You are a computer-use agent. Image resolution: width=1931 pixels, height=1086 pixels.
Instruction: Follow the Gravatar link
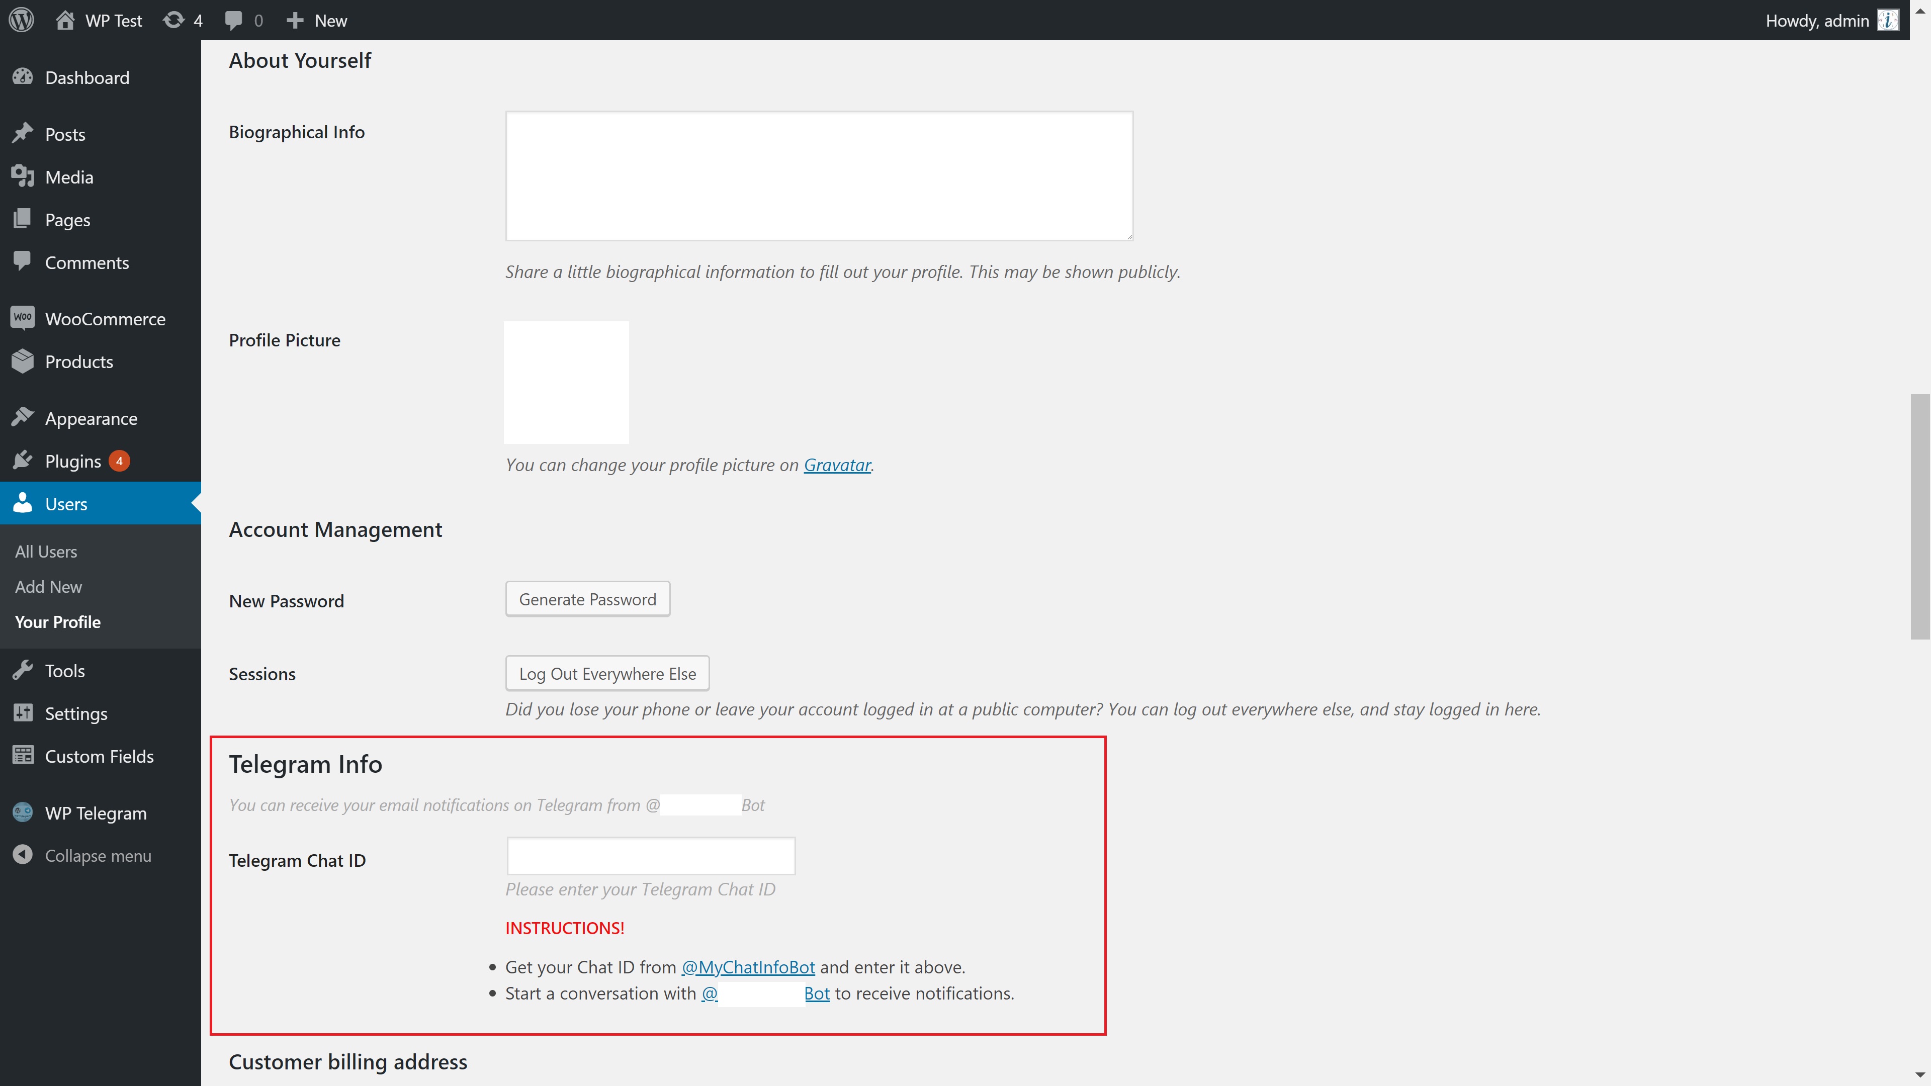[x=837, y=465]
